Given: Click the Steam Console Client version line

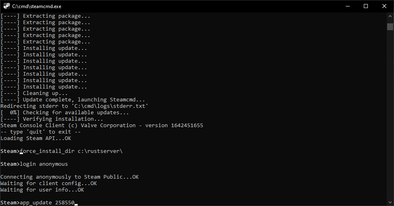Looking at the screenshot, I should pos(102,126).
